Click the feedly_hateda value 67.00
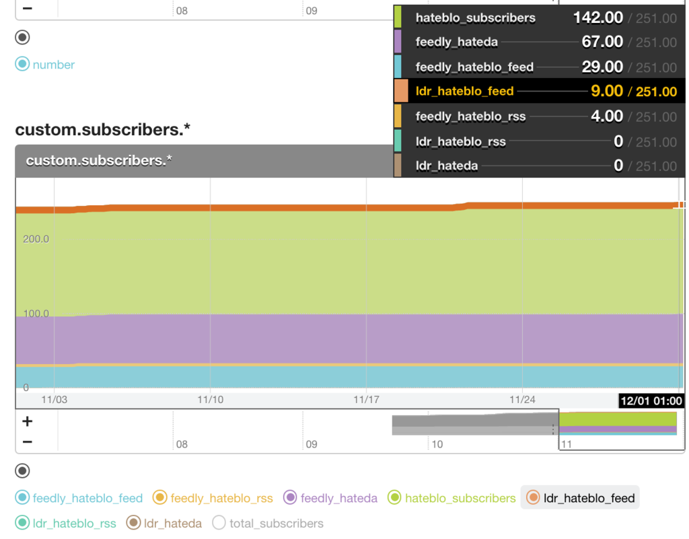Viewport: 689px width, 539px height. tap(602, 42)
